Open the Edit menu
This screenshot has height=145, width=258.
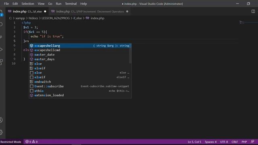point(15,4)
